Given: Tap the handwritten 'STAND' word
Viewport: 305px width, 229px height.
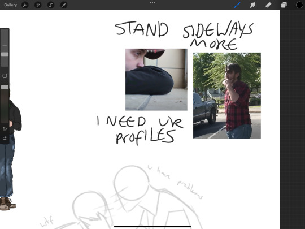Looking at the screenshot, I should click(x=141, y=29).
